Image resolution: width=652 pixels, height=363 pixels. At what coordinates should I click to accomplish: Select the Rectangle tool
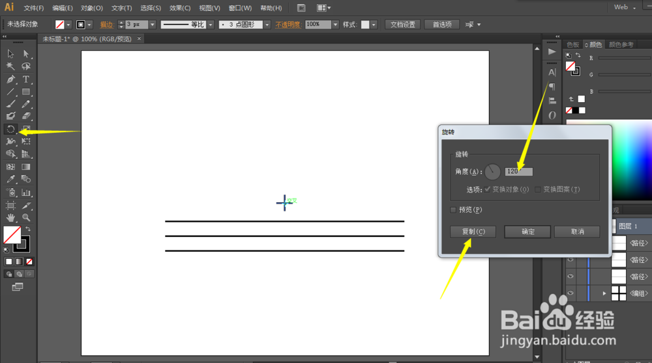pos(26,92)
